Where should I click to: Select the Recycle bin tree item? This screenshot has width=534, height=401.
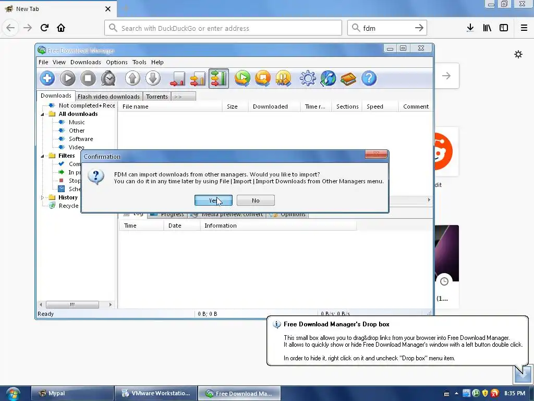pyautogui.click(x=68, y=206)
